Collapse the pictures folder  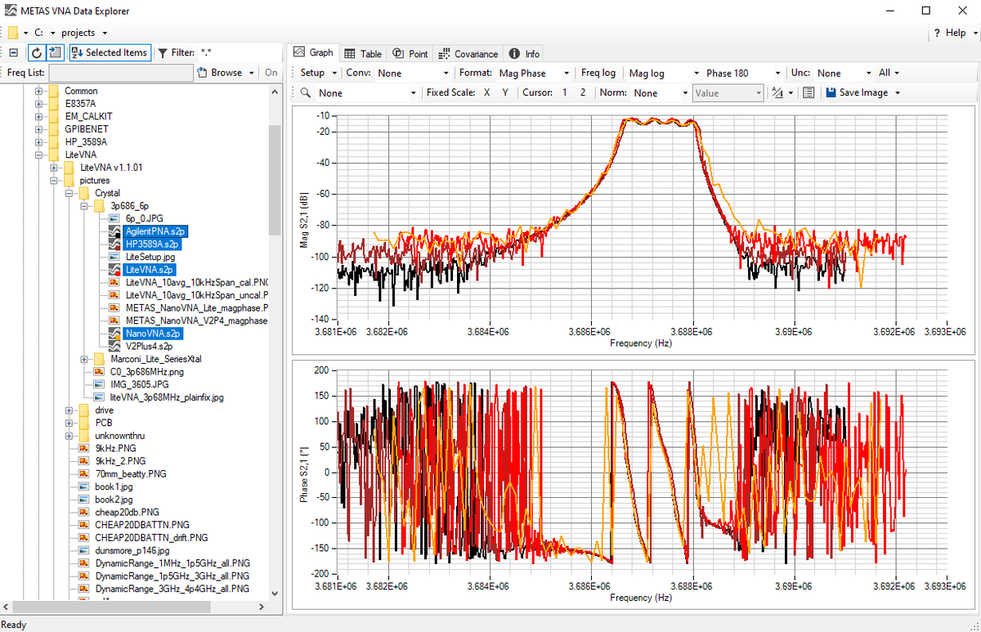click(x=54, y=180)
